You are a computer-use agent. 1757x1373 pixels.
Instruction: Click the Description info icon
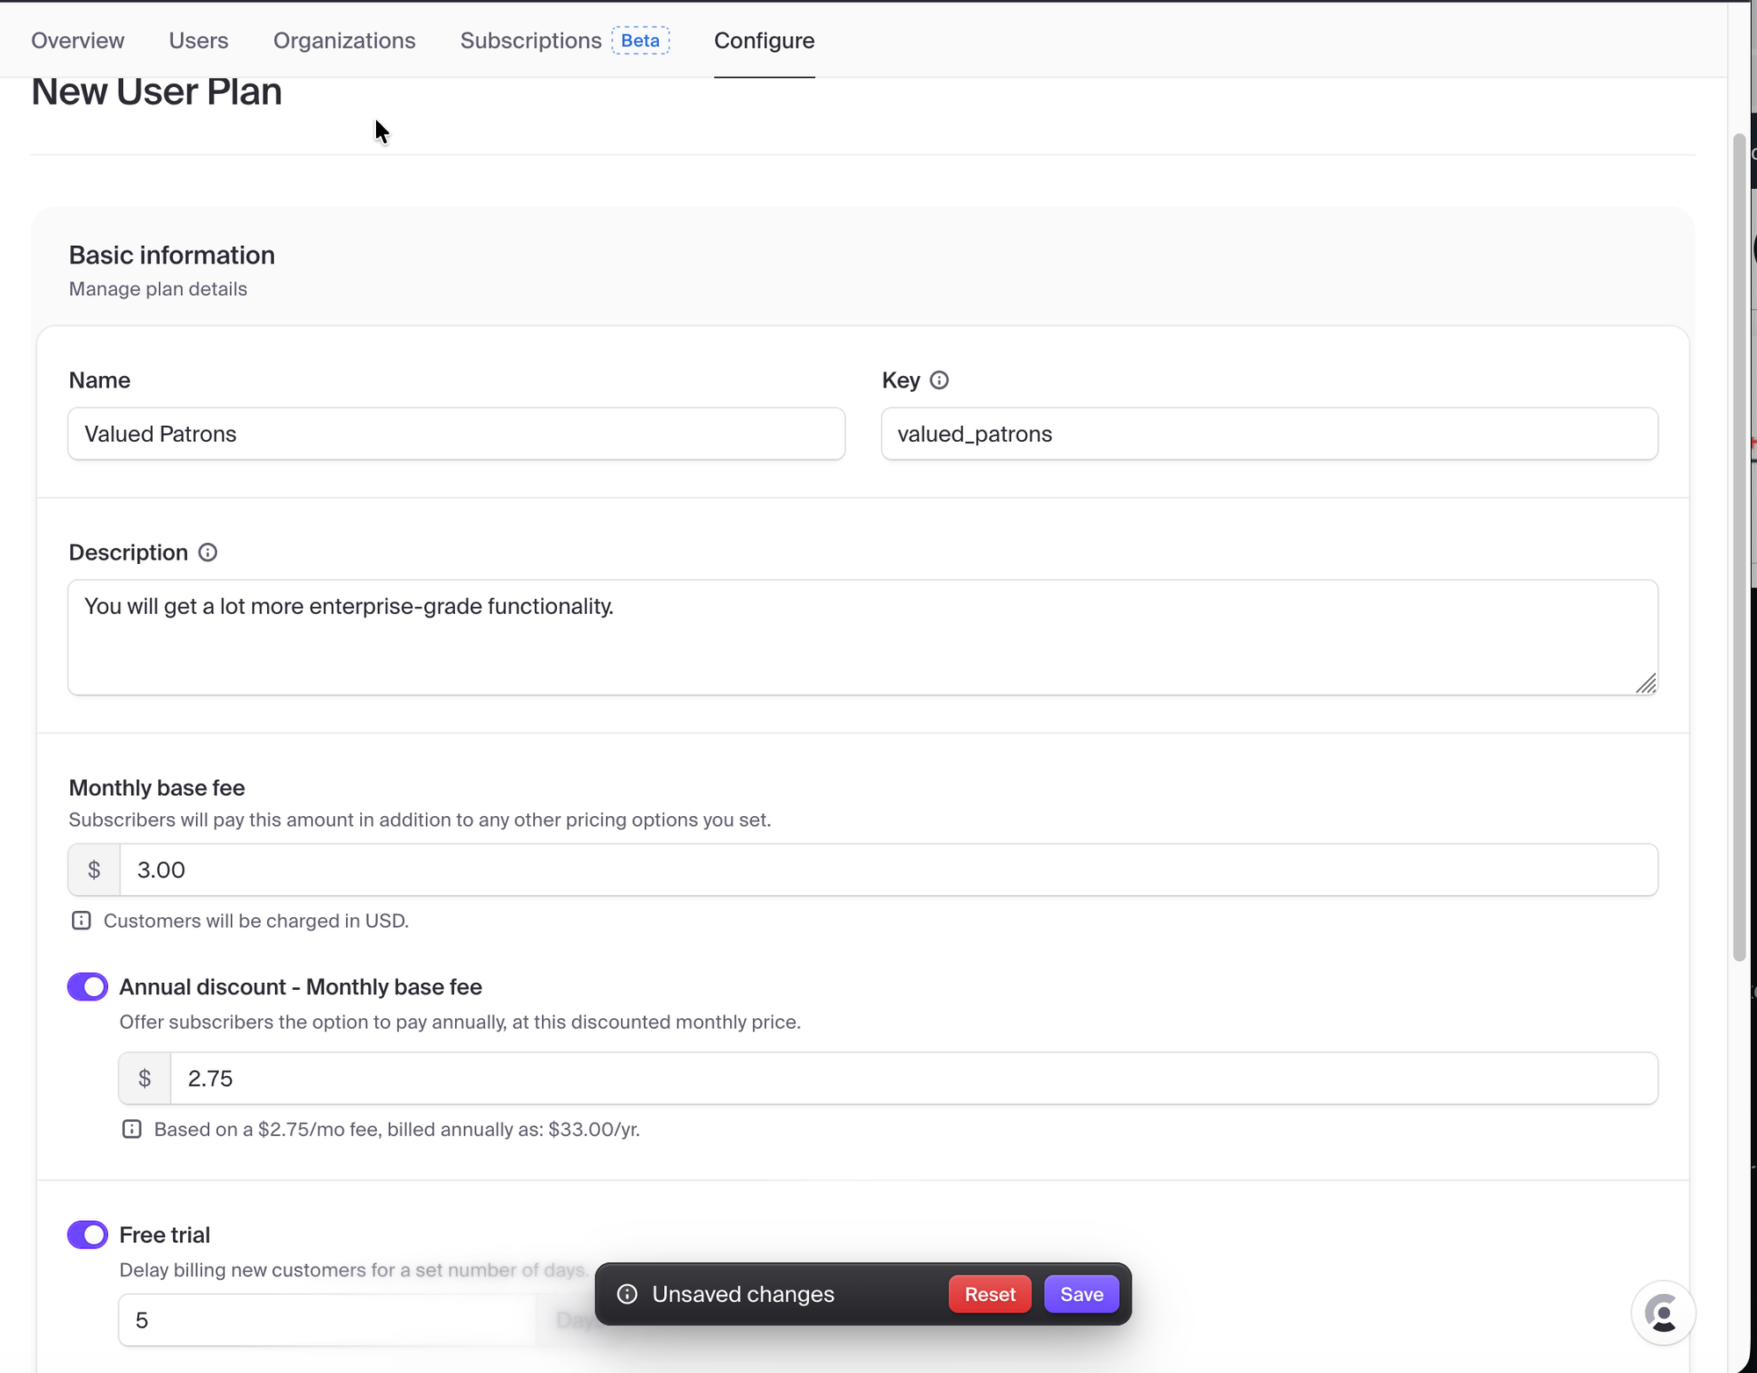207,553
